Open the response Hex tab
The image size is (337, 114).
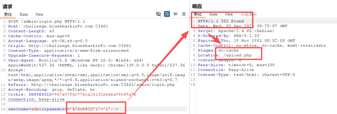(229, 14)
